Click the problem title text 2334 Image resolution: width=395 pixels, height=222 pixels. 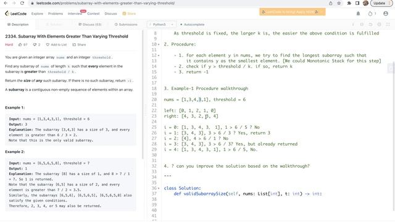tap(67, 36)
